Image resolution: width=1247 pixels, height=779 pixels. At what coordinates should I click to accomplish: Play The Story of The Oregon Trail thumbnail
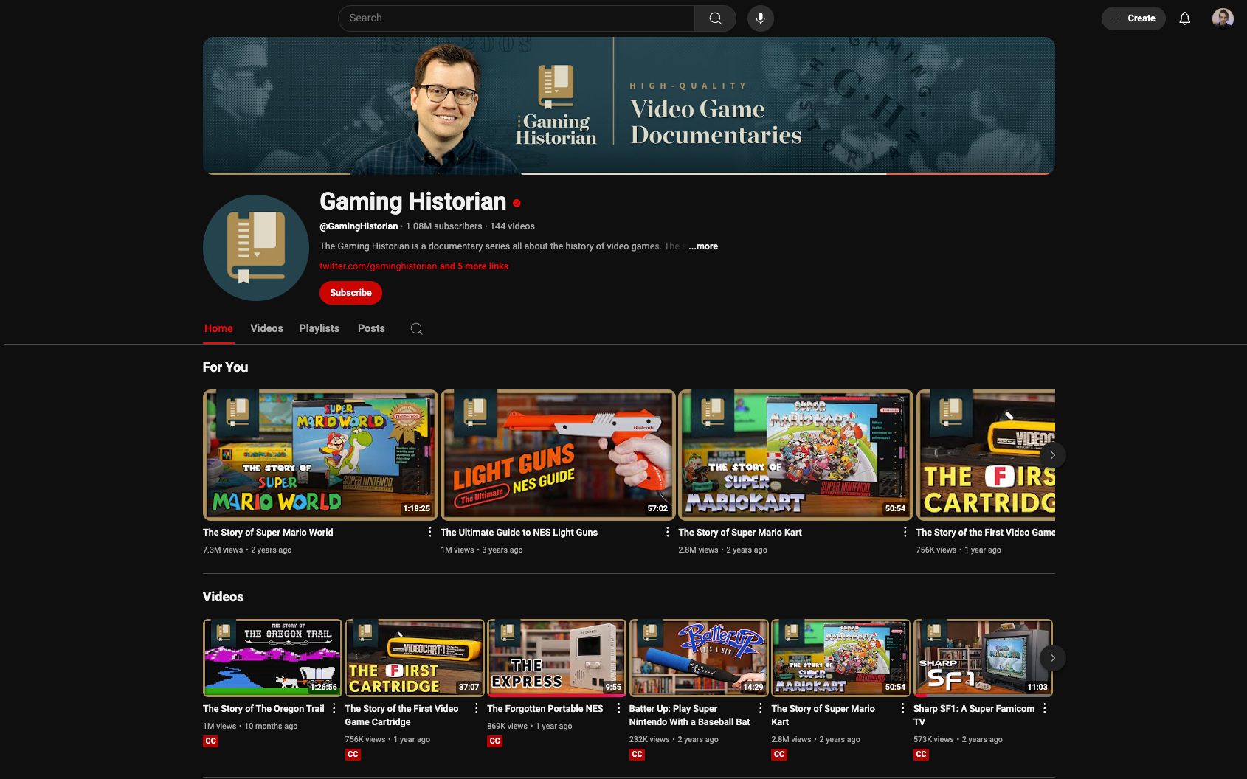[272, 658]
